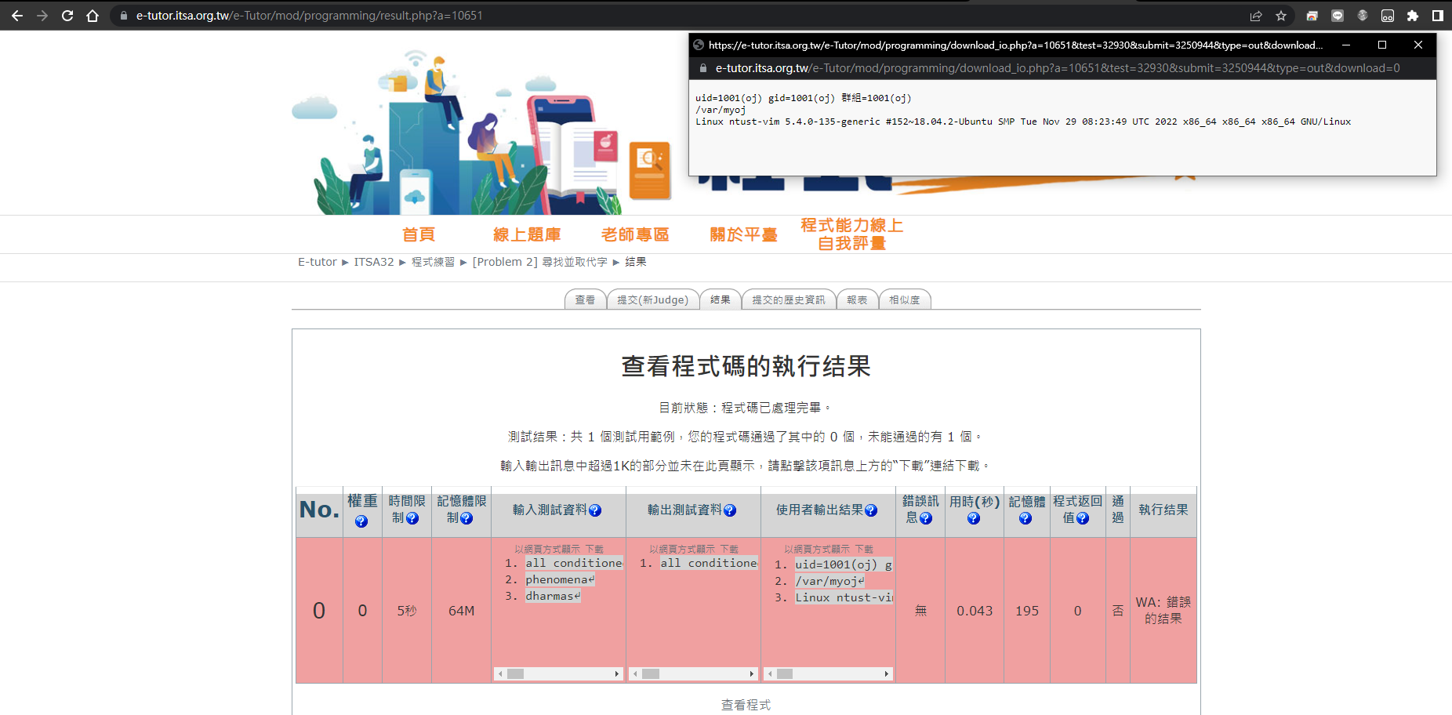The width and height of the screenshot is (1452, 715).
Task: Open the Chrome windows extension icon
Action: point(1312,16)
